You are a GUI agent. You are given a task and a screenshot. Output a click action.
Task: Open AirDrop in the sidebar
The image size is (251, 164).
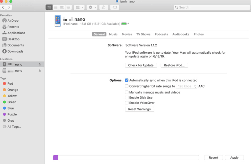coord(11,21)
